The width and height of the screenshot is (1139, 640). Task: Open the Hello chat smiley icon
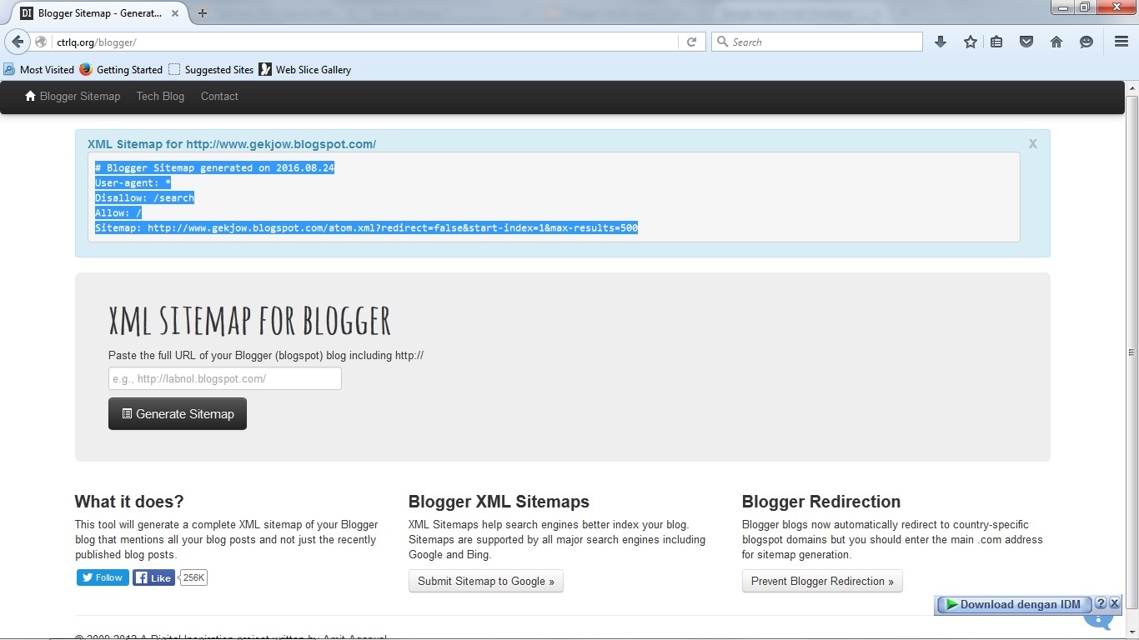pyautogui.click(x=1086, y=42)
